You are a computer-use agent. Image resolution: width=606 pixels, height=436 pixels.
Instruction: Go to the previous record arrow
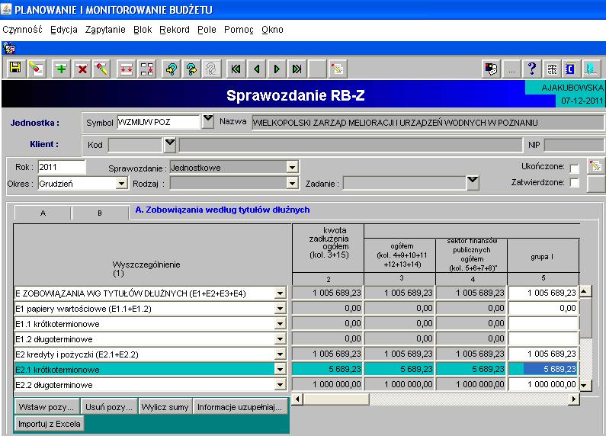[x=257, y=69]
